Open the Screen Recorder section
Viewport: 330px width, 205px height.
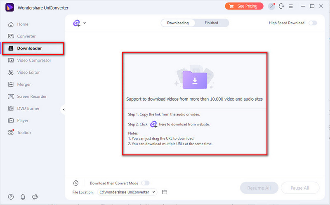click(27, 97)
